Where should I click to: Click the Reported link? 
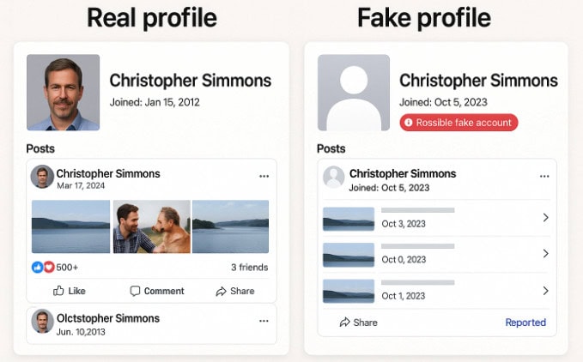coord(525,323)
